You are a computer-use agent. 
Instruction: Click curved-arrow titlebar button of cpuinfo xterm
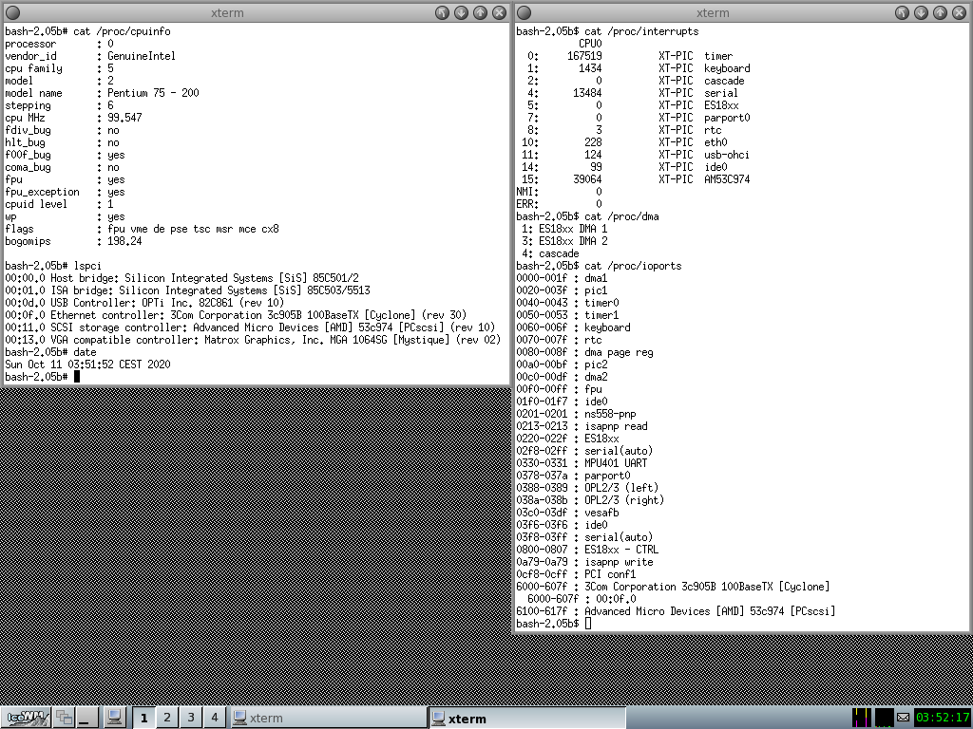pos(442,12)
